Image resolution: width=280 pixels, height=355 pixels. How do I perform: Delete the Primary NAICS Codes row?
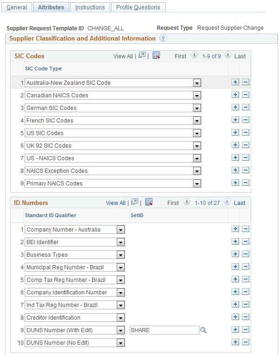coord(246,183)
